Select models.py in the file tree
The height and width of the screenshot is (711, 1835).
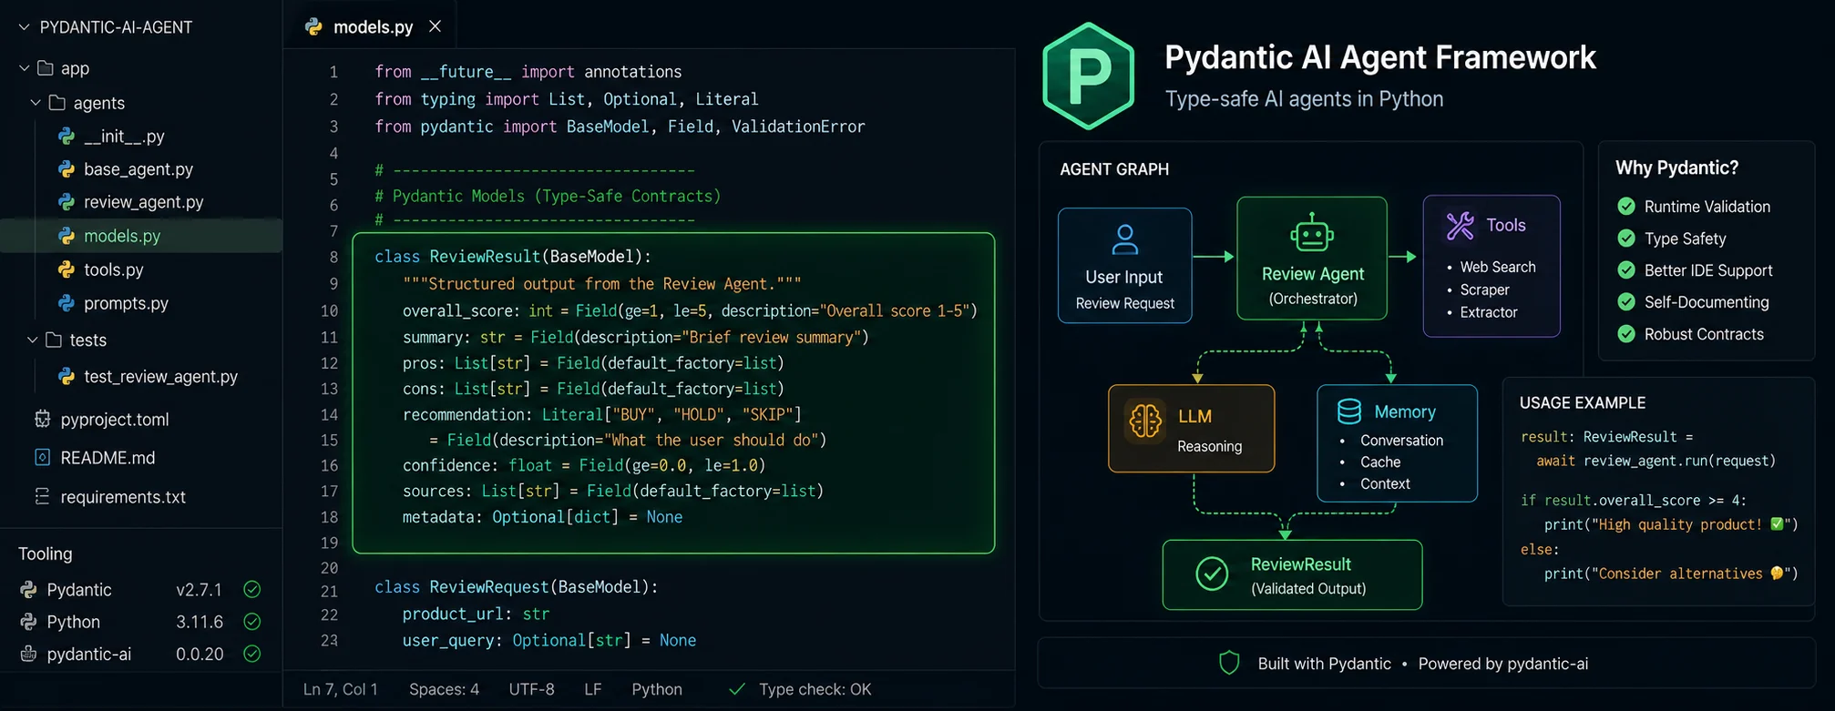point(141,236)
